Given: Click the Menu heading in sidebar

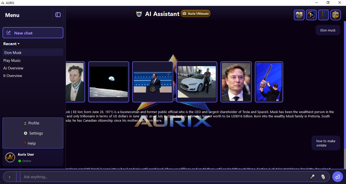Looking at the screenshot, I should point(12,15).
